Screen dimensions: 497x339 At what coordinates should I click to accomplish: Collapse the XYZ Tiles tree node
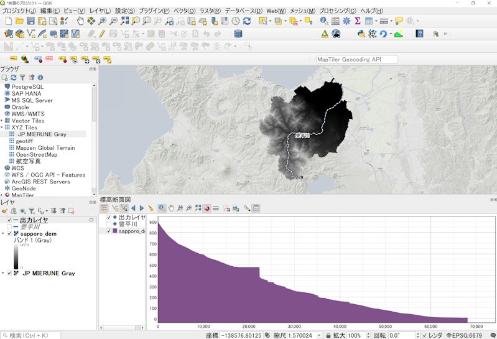2,128
